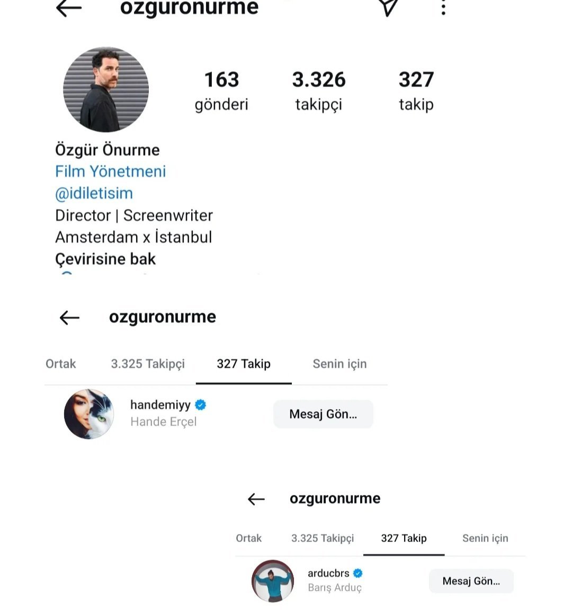This screenshot has height=612, width=572.
Task: Tap the paper plane share icon
Action: pyautogui.click(x=388, y=7)
